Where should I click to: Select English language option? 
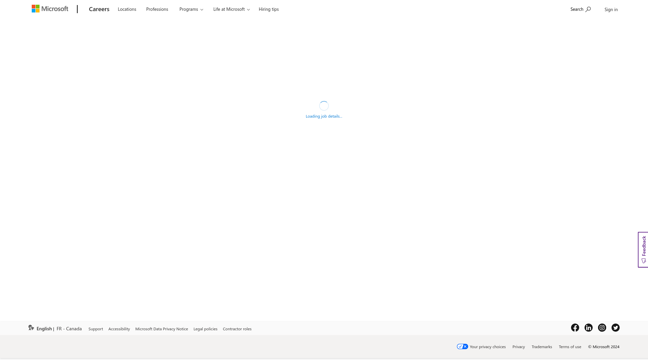[44, 329]
